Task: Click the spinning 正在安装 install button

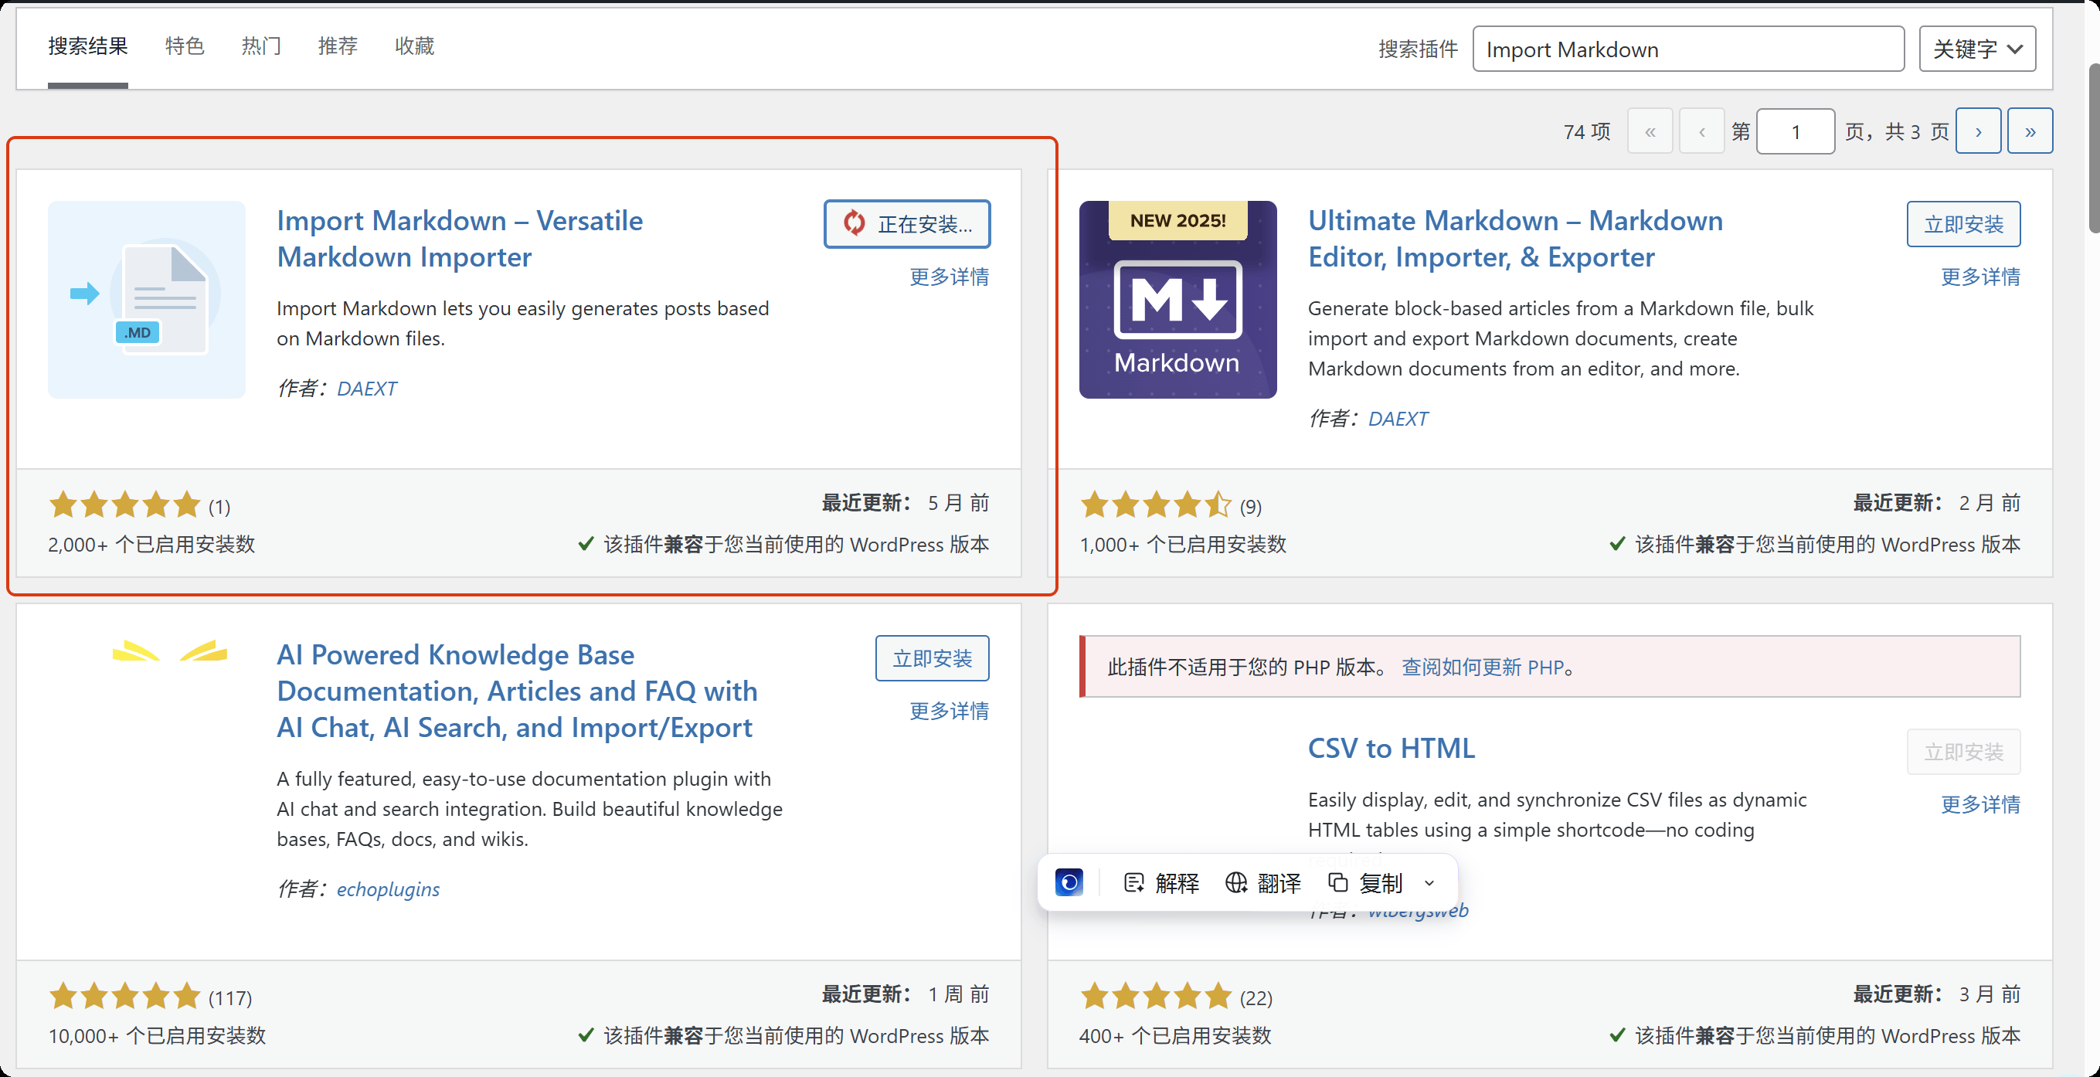Action: (906, 223)
